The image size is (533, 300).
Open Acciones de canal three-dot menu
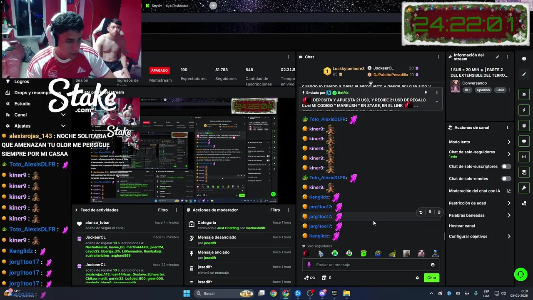507,127
